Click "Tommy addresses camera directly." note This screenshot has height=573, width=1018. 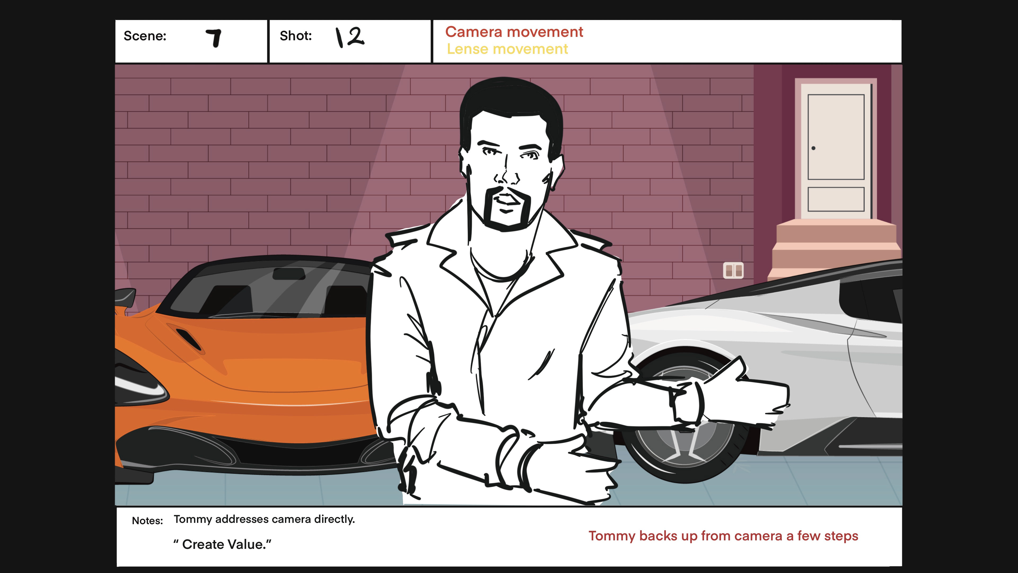[264, 519]
